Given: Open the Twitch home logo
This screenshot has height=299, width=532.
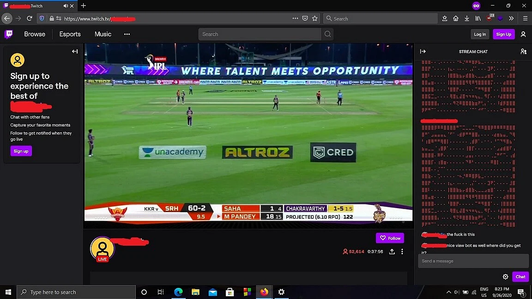Looking at the screenshot, I should tap(8, 34).
